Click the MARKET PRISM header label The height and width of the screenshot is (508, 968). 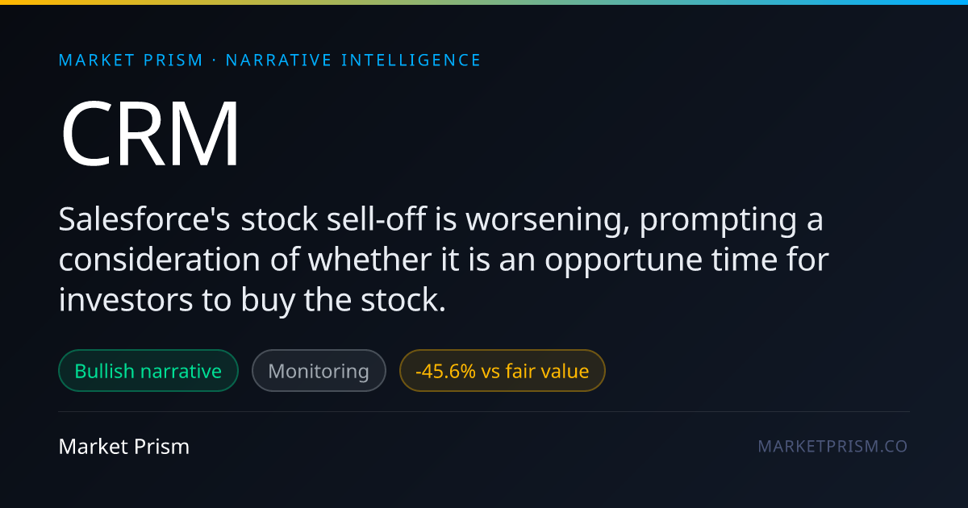click(x=131, y=60)
